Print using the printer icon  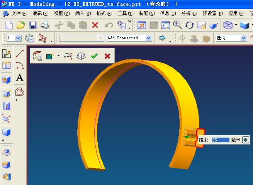45,25
